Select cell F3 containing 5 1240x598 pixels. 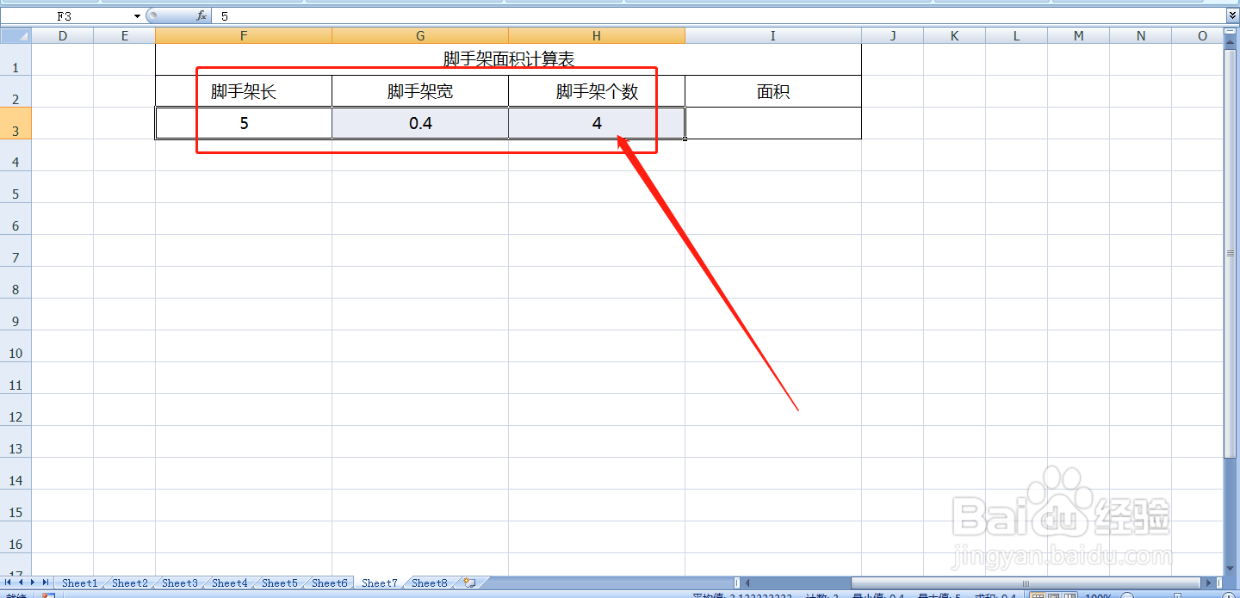click(x=244, y=123)
